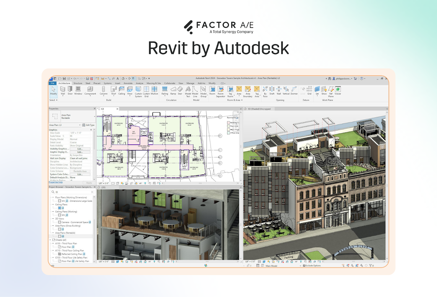Select the Wall tool on the Architecture ribbon
The image size is (437, 297).
tap(63, 91)
